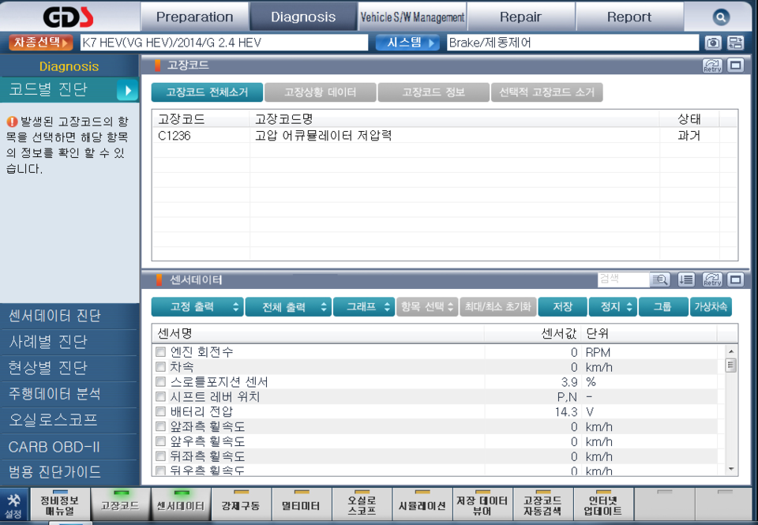This screenshot has height=525, width=758.
Task: Click the arrow next to 코드별 진단
Action: pos(128,91)
